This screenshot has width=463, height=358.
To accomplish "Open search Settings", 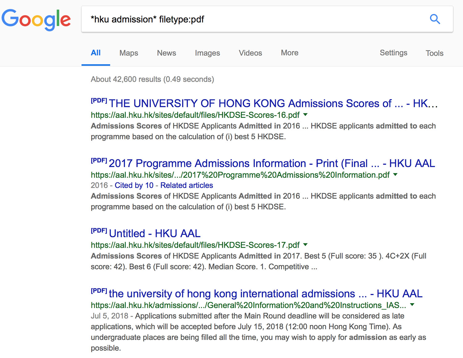I will [394, 53].
